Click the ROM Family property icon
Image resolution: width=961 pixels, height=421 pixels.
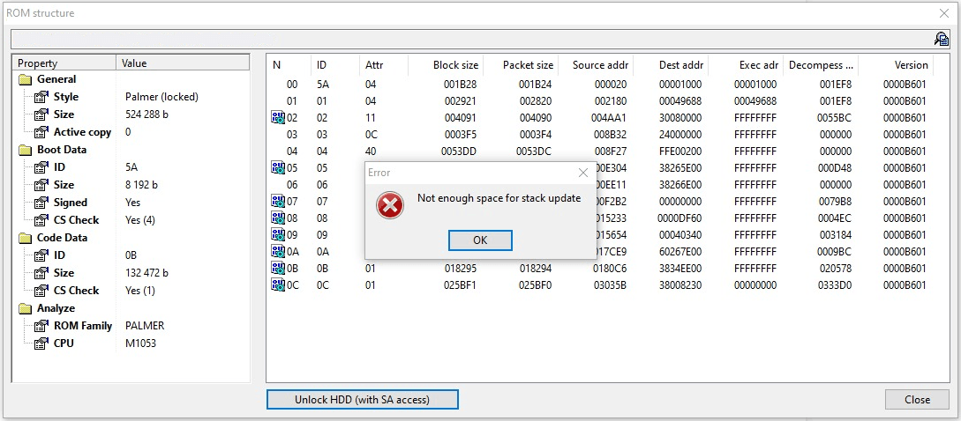tap(41, 326)
